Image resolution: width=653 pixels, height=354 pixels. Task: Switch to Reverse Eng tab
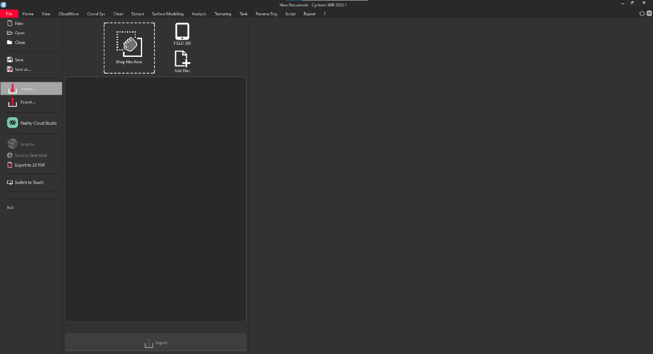[266, 14]
